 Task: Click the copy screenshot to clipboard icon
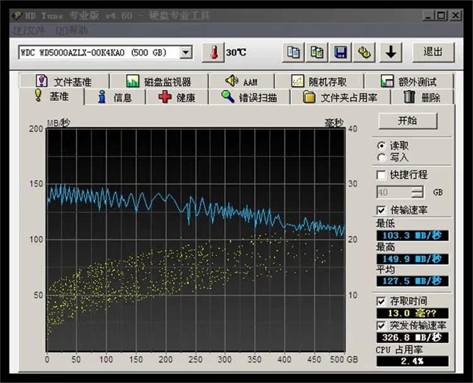(x=317, y=52)
